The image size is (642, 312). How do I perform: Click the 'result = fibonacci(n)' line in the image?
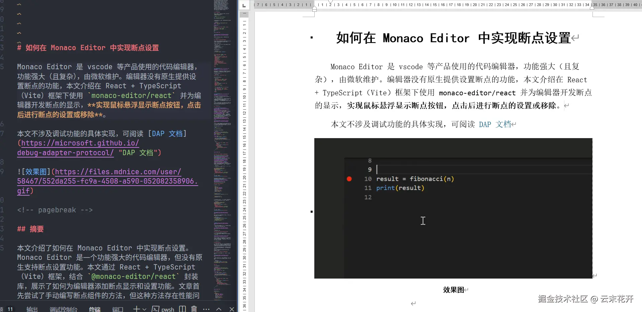click(415, 179)
